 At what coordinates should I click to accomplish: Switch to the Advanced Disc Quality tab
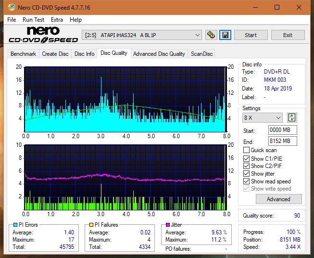[x=159, y=54]
